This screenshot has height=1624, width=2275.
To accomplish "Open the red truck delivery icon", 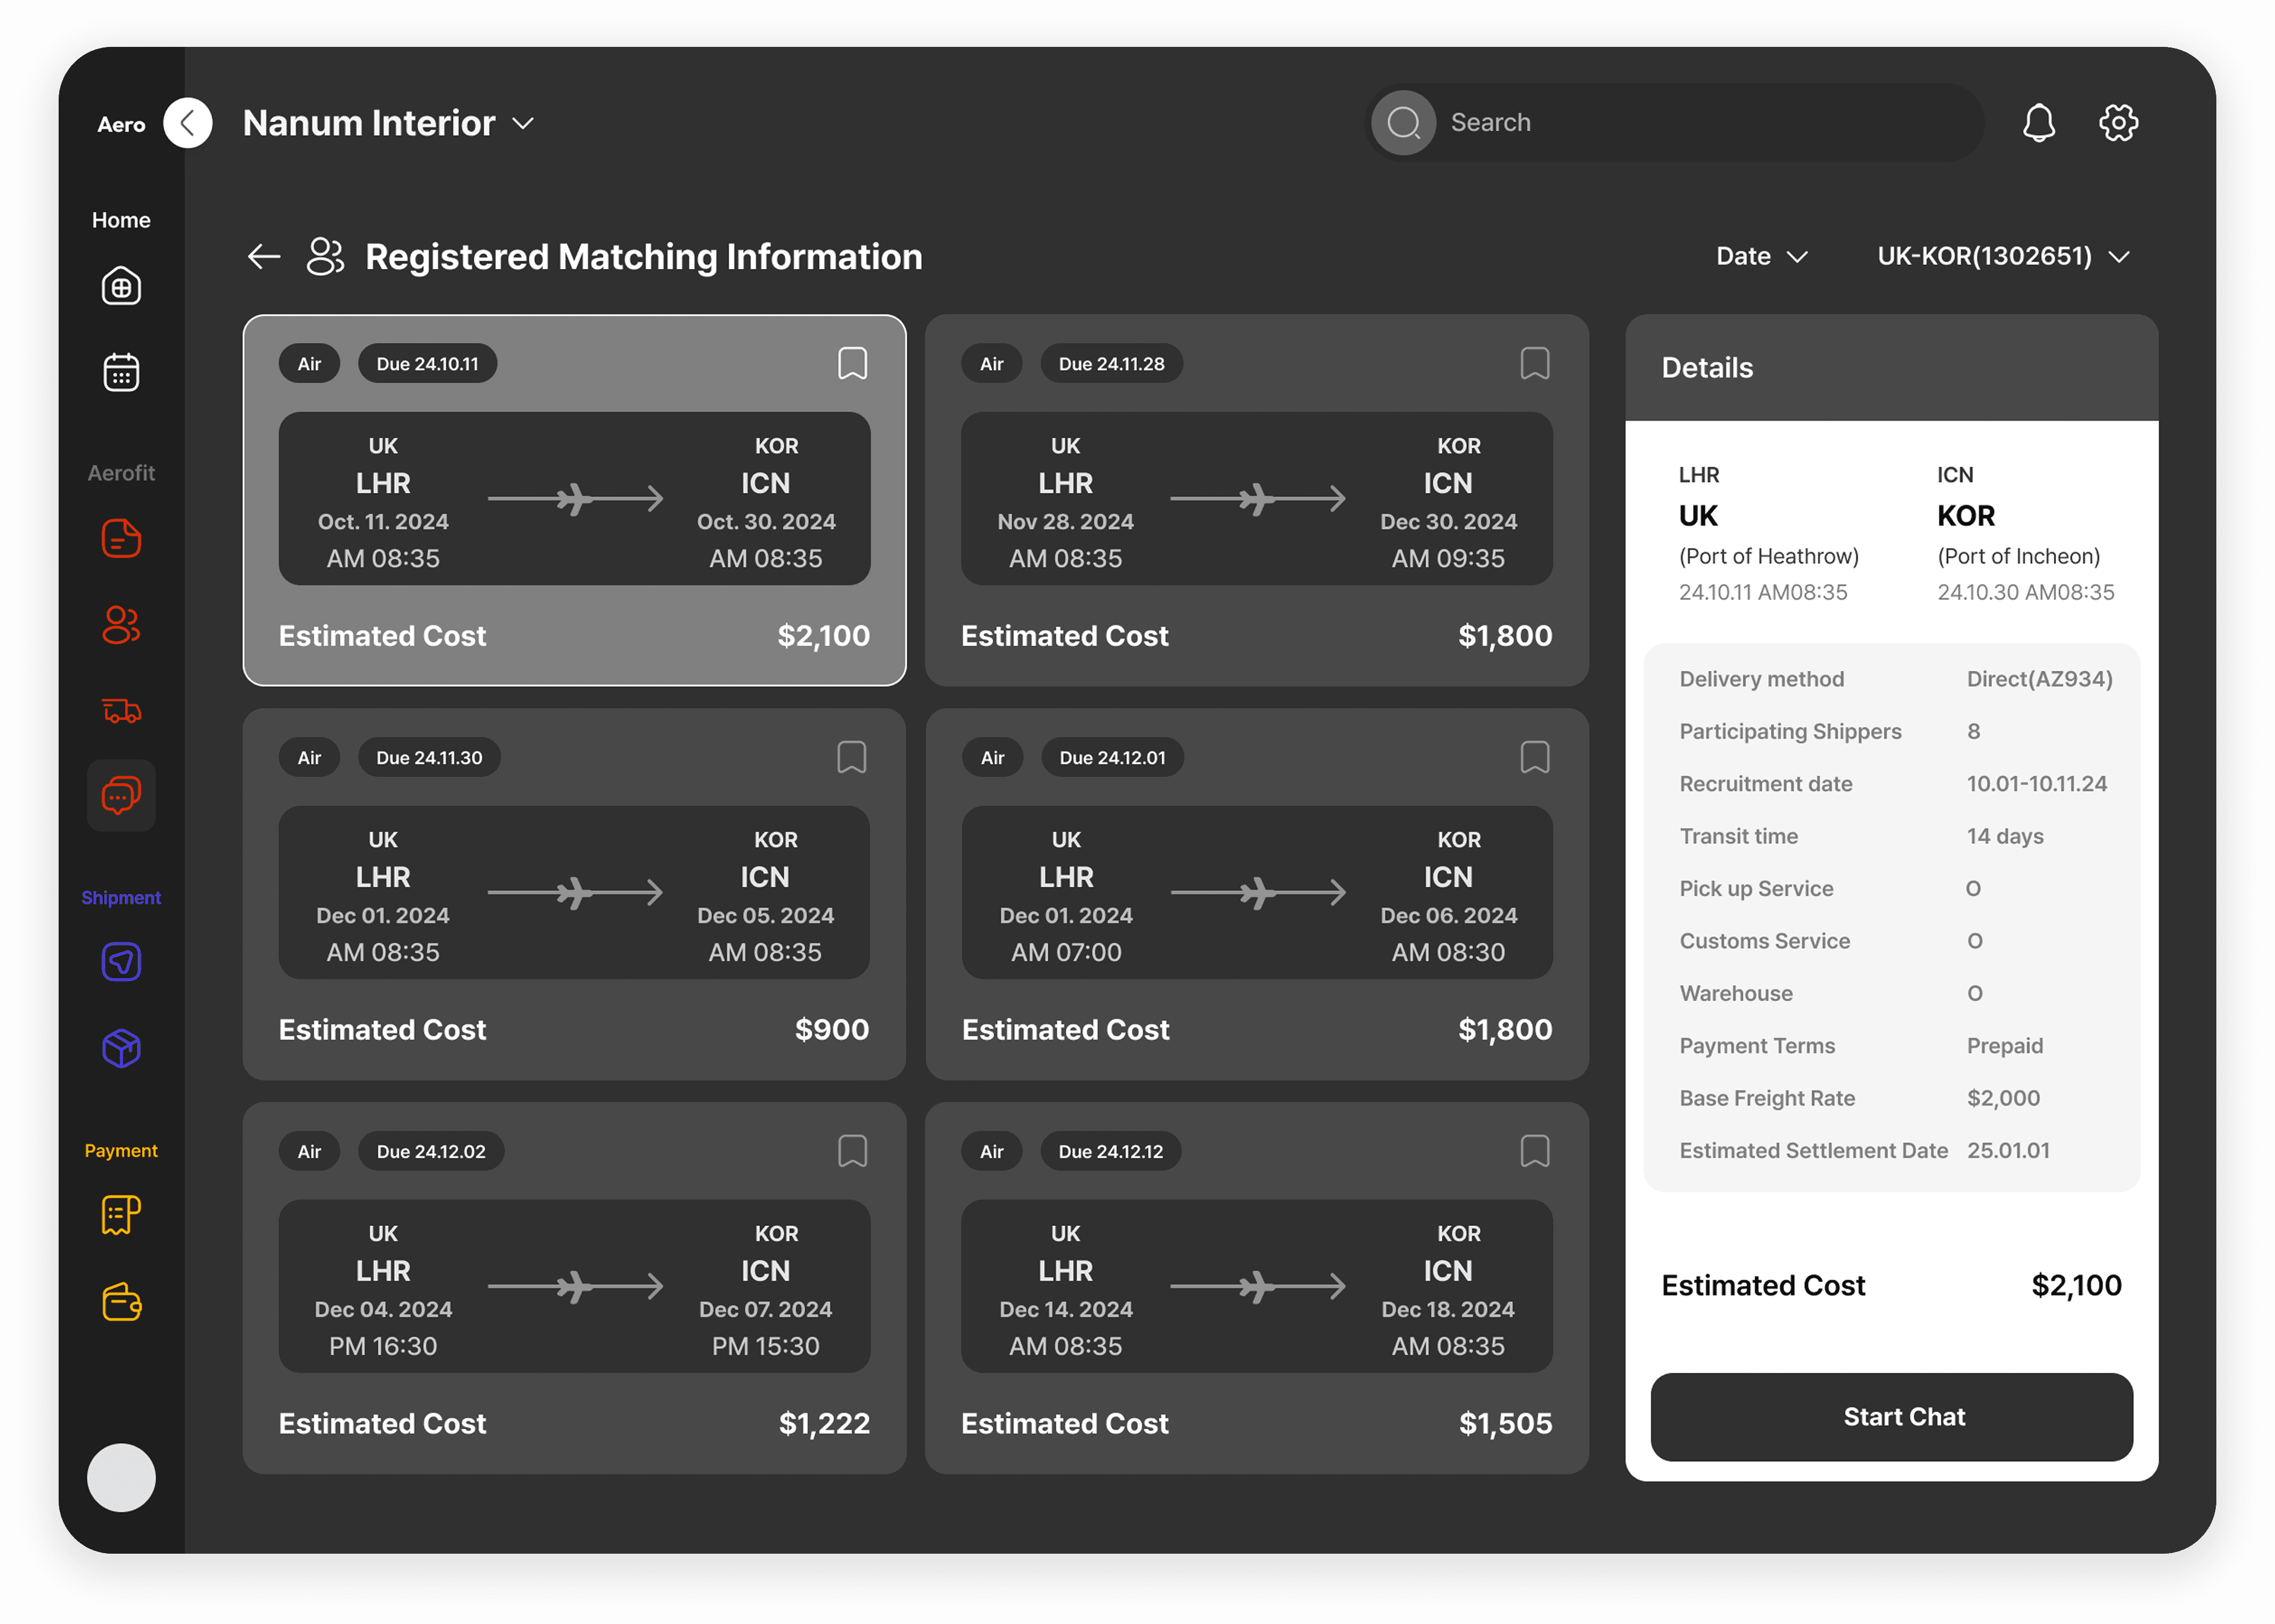I will (x=121, y=711).
